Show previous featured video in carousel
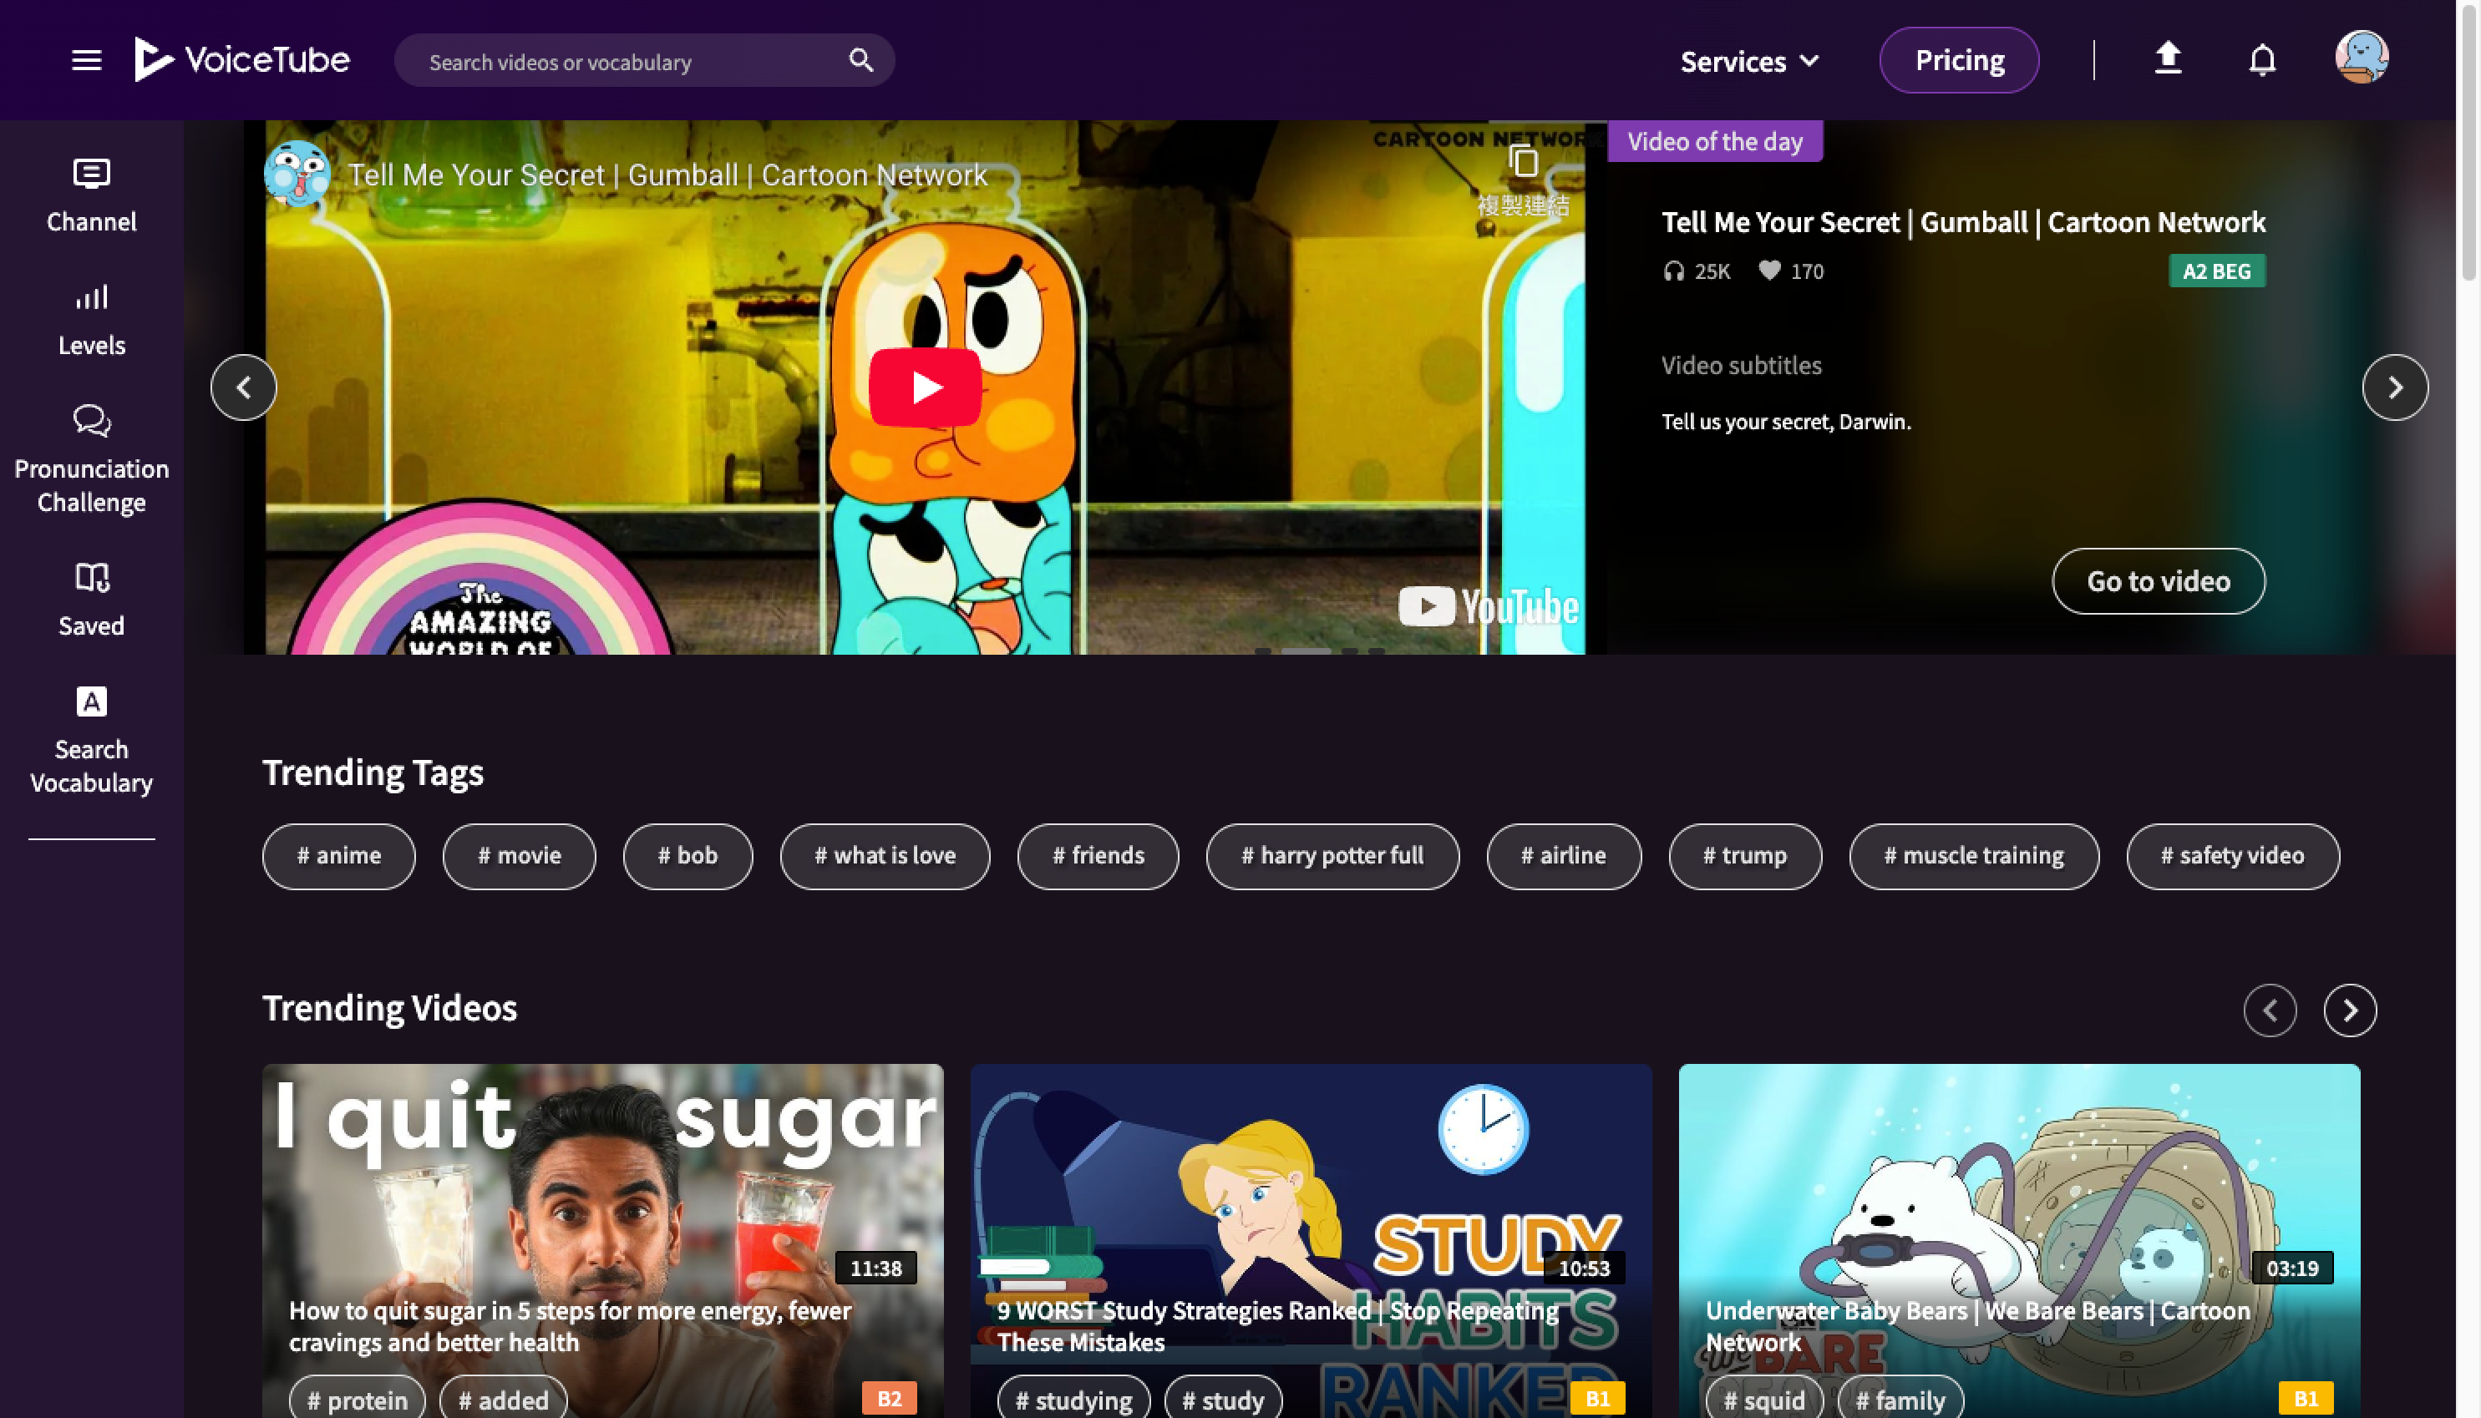 point(244,387)
